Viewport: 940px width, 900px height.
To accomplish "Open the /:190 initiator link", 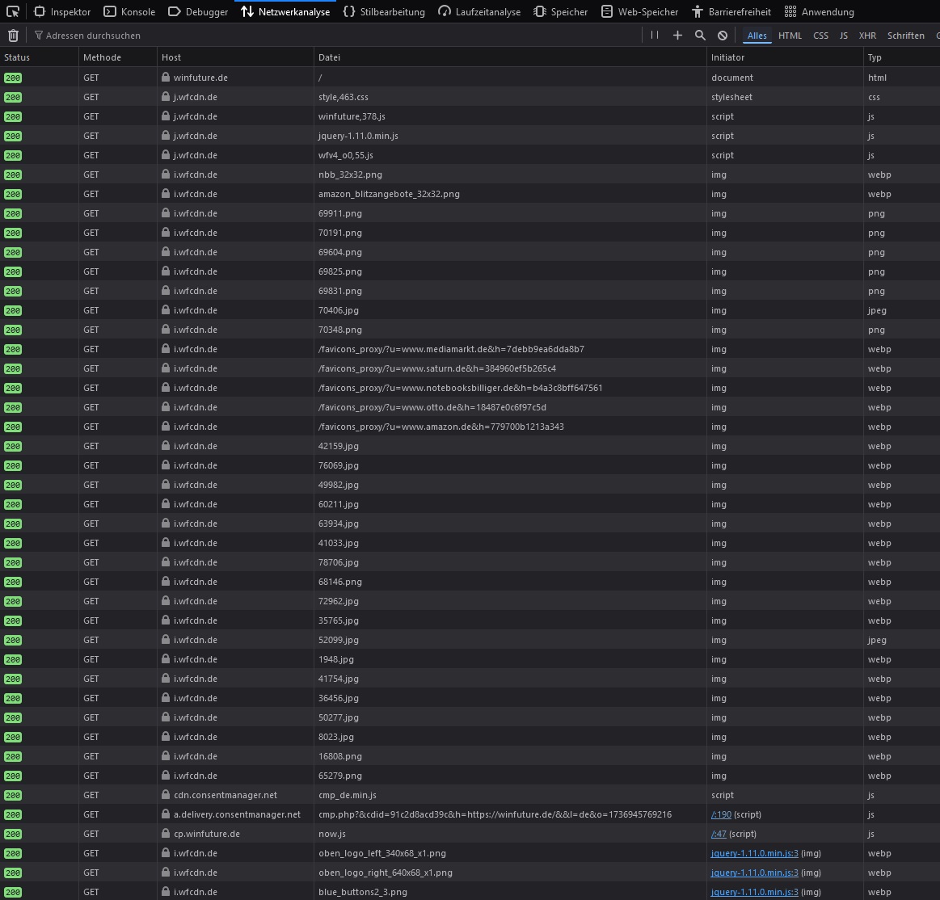I will 721,814.
